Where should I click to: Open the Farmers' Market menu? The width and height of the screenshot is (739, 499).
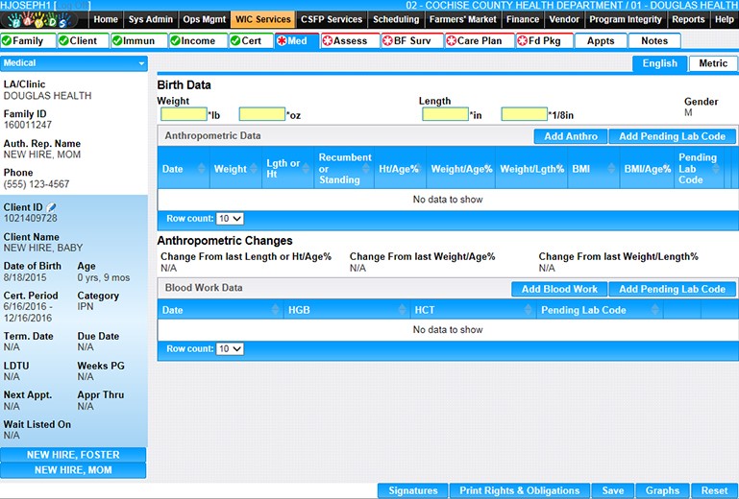point(461,19)
